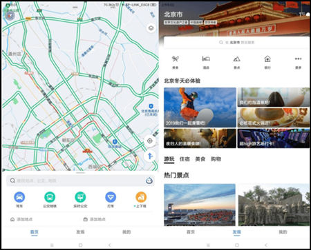This screenshot has width=311, height=250.
Task: Open the 2019 snowboarding experience card
Action: coord(200,107)
